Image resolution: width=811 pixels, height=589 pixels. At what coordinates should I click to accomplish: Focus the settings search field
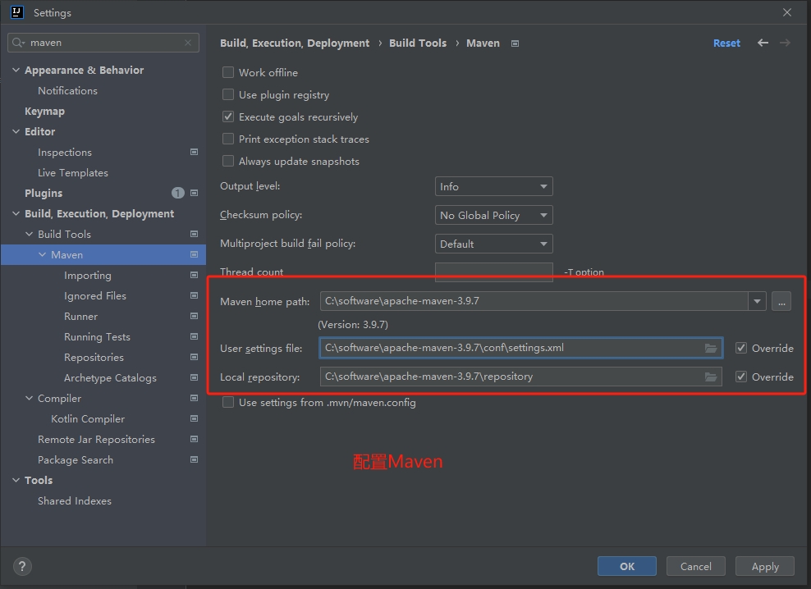(x=103, y=43)
